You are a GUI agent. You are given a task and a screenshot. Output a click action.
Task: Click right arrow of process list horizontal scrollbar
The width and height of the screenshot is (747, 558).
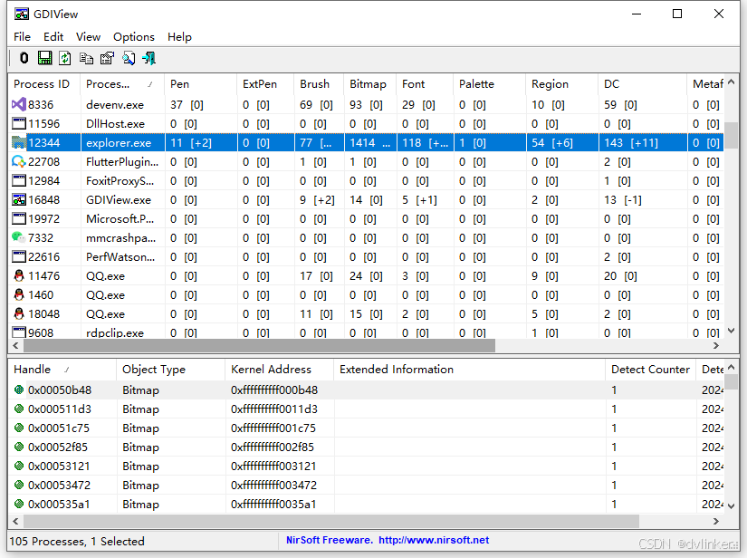[x=715, y=345]
